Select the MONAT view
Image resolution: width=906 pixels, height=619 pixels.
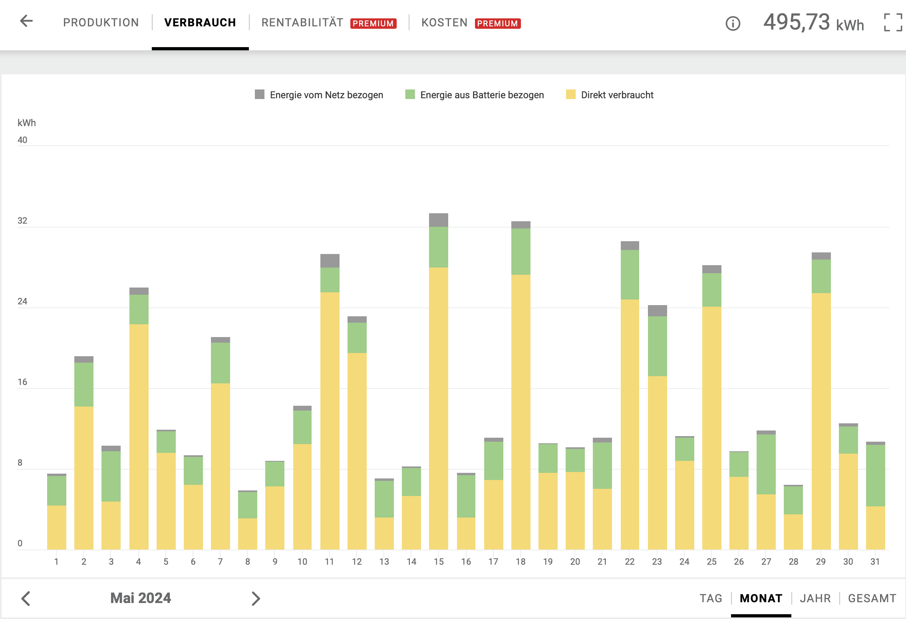pos(761,598)
